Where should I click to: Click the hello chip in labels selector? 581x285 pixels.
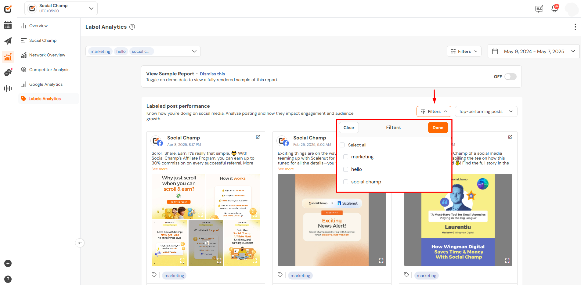[121, 51]
